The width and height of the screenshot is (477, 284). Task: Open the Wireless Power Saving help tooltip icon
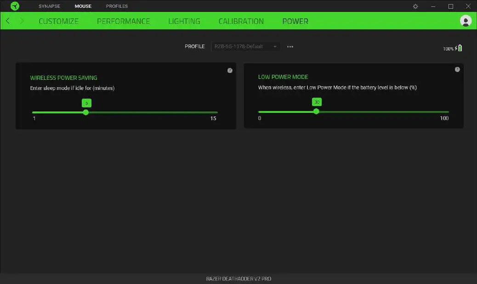point(230,70)
